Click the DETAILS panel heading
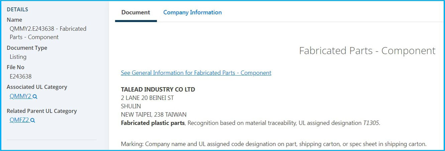 click(x=17, y=9)
